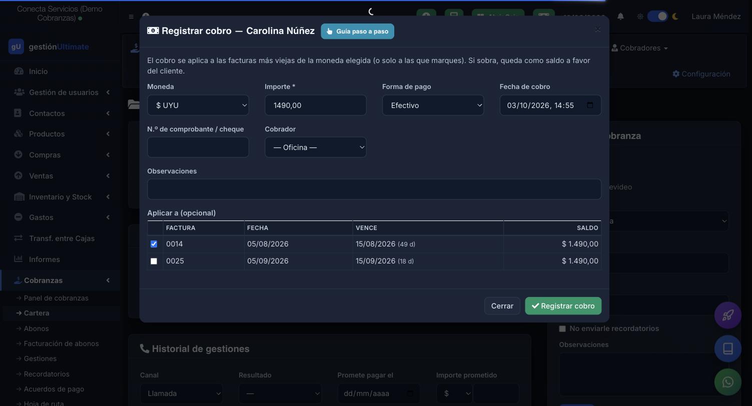The width and height of the screenshot is (752, 406).
Task: Toggle the dark mode switch
Action: click(x=657, y=16)
